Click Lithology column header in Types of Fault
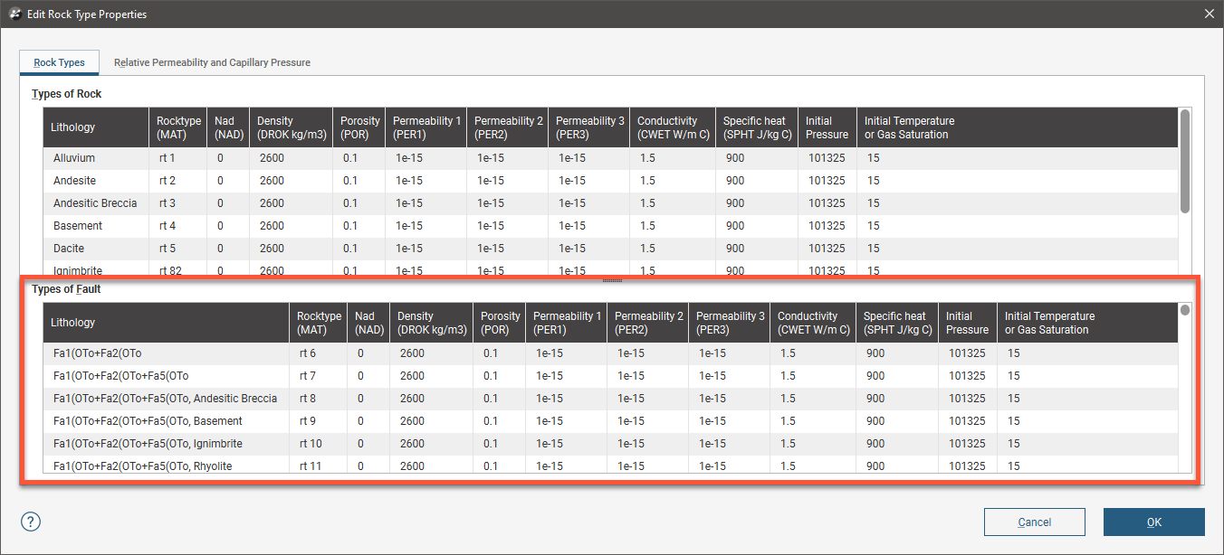Image resolution: width=1224 pixels, height=555 pixels. [x=167, y=323]
